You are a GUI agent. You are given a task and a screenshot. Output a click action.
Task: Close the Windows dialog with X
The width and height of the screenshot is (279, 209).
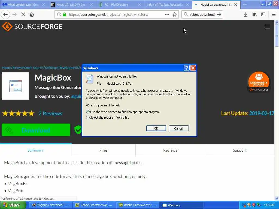(x=193, y=68)
